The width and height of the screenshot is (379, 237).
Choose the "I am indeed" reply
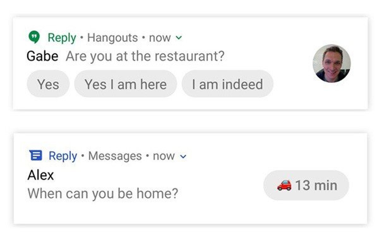coord(227,84)
